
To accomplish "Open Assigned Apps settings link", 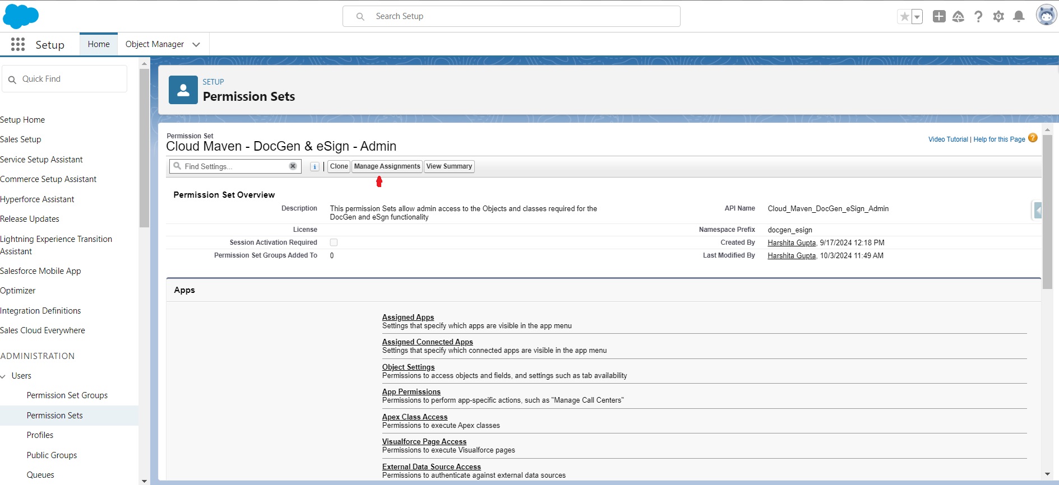I will (x=408, y=317).
